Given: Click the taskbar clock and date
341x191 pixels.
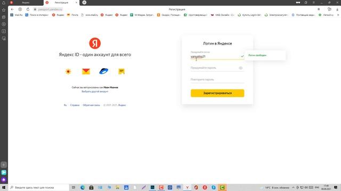Looking at the screenshot, I should point(326,187).
